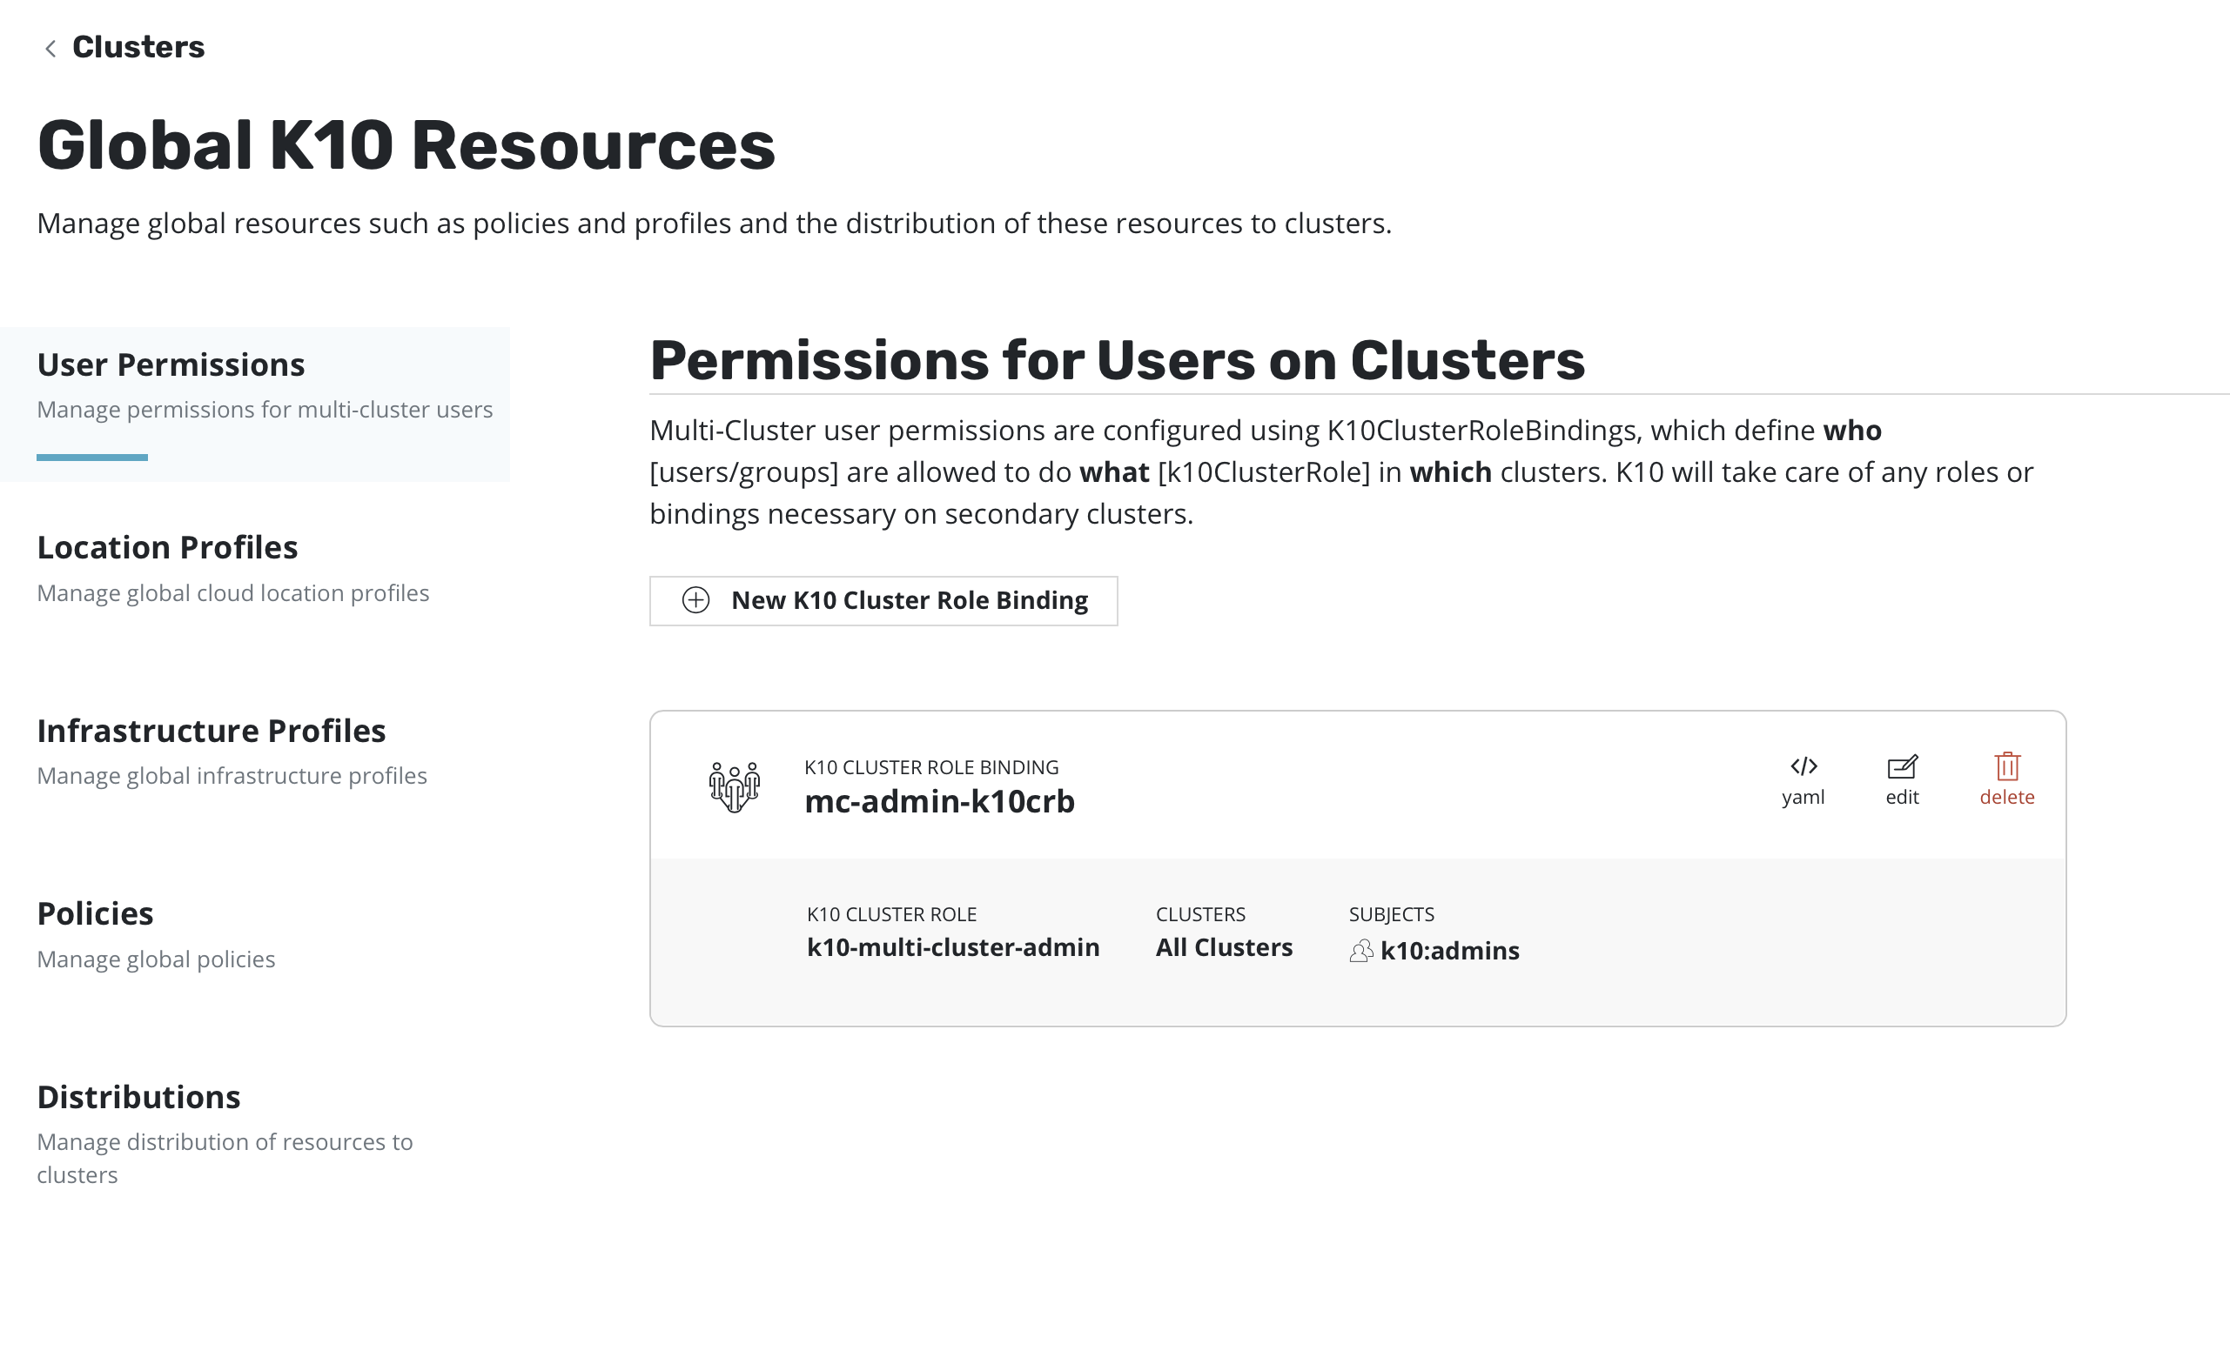Switch to Infrastructure Profiles

click(211, 730)
